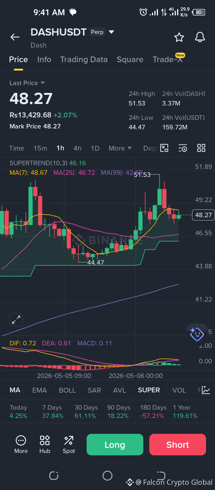The width and height of the screenshot is (215, 490).
Task: Open the Hub icon
Action: tap(45, 445)
